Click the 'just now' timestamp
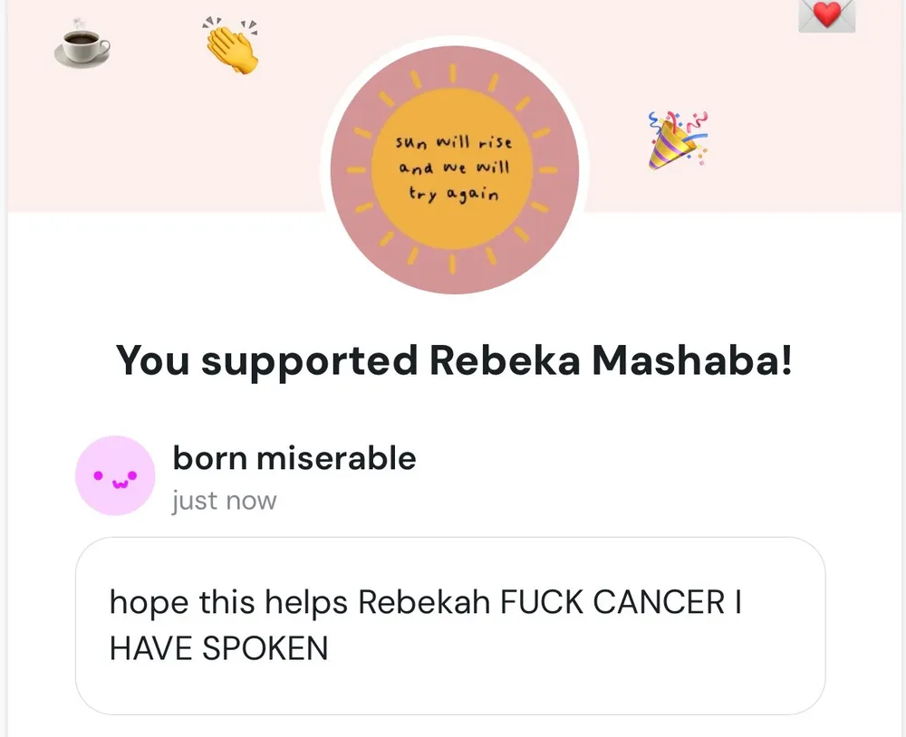This screenshot has width=906, height=737. (224, 501)
